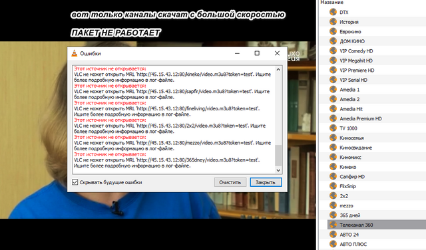Click the VLC icon in Ошибки title bar

(x=74, y=53)
